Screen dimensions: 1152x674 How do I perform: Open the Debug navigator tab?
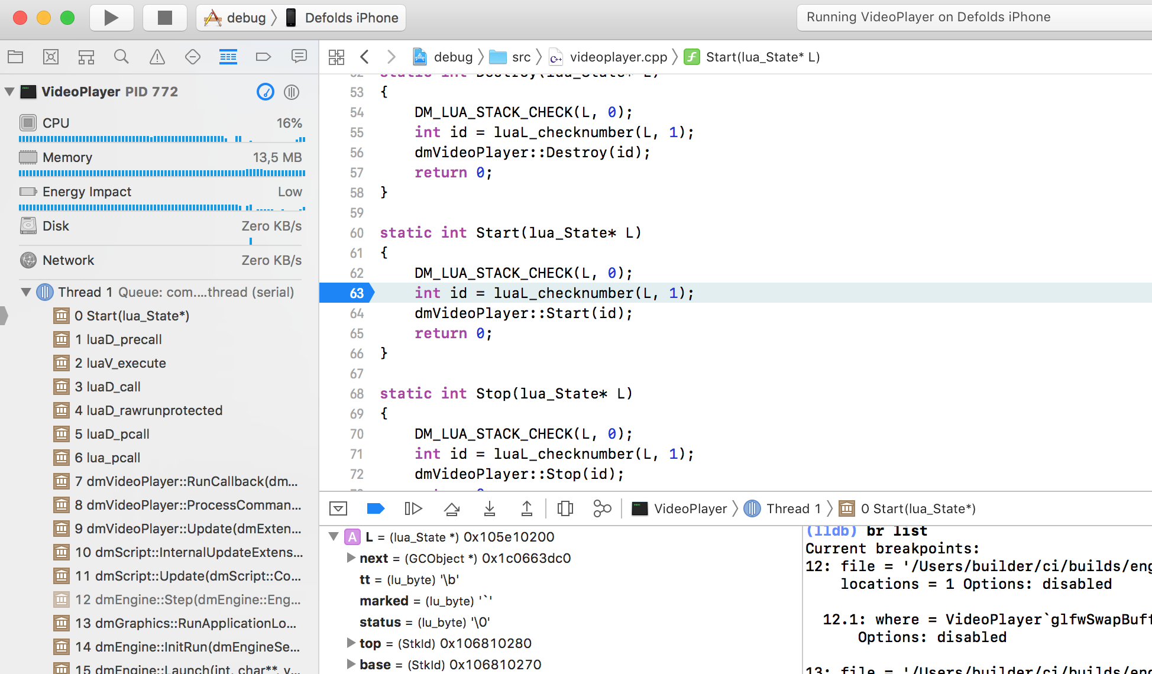[228, 57]
